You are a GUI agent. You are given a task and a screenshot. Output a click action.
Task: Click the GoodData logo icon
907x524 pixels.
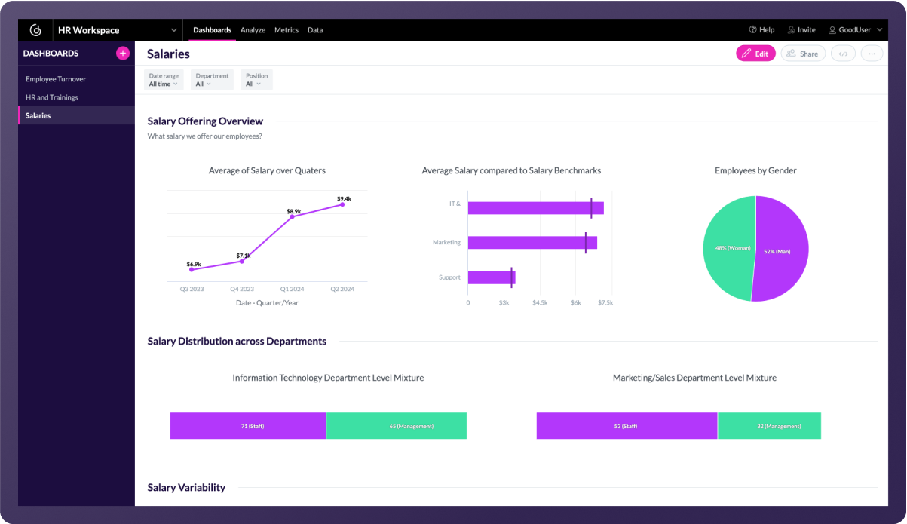point(35,30)
